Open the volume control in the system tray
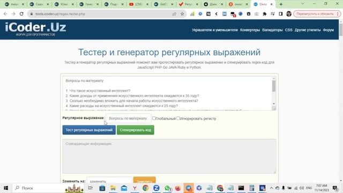This screenshot has width=343, height=193. point(302,188)
